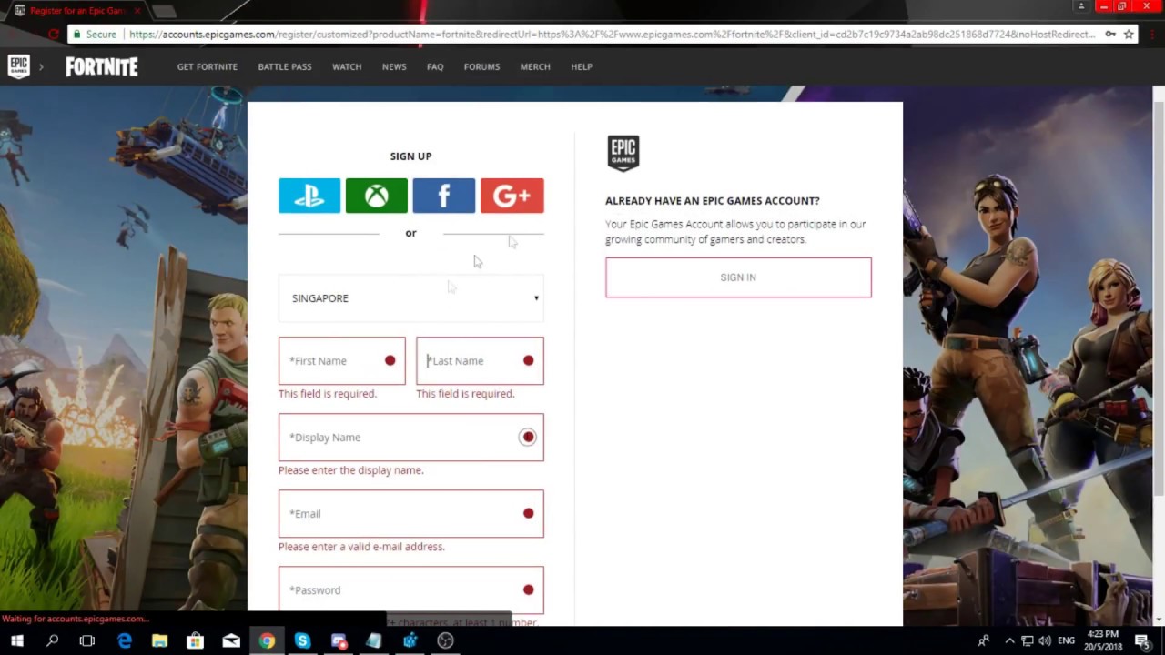Open Skype from taskbar

(x=302, y=640)
